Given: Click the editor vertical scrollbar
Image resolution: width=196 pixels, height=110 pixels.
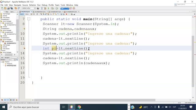Looking at the screenshot, I should tap(193, 61).
